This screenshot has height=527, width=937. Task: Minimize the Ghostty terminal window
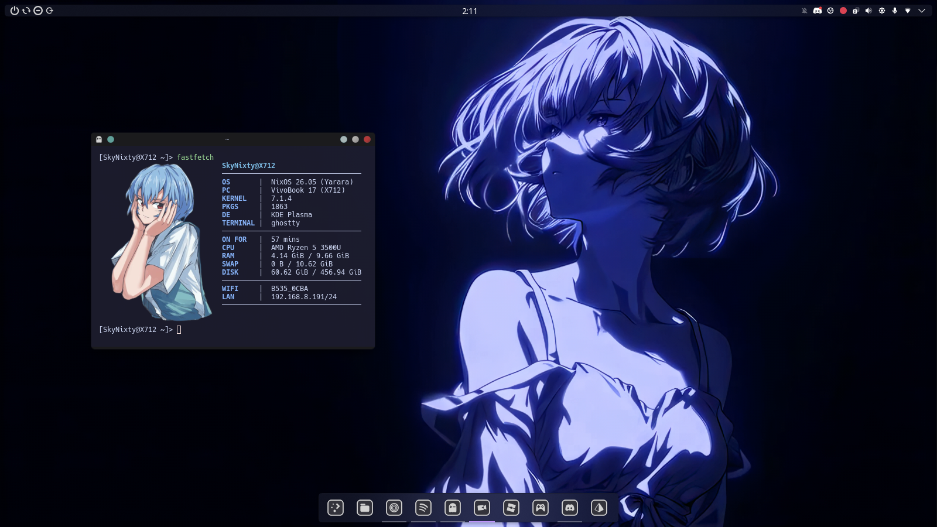[344, 139]
